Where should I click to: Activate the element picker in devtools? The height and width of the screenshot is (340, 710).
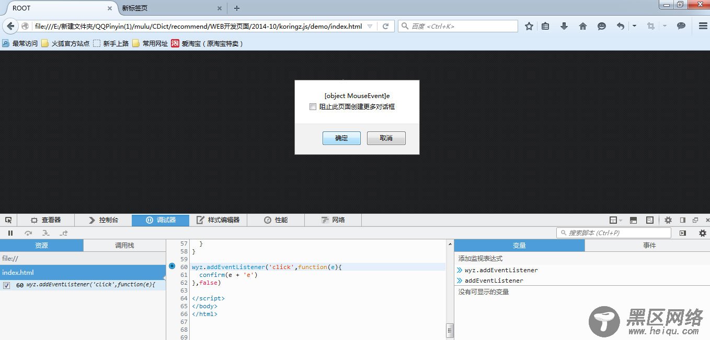point(8,220)
